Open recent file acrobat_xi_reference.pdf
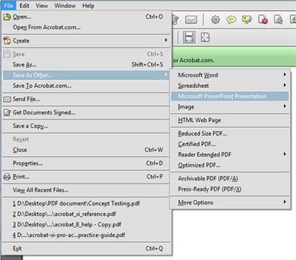The image size is (296, 260). tap(86, 214)
